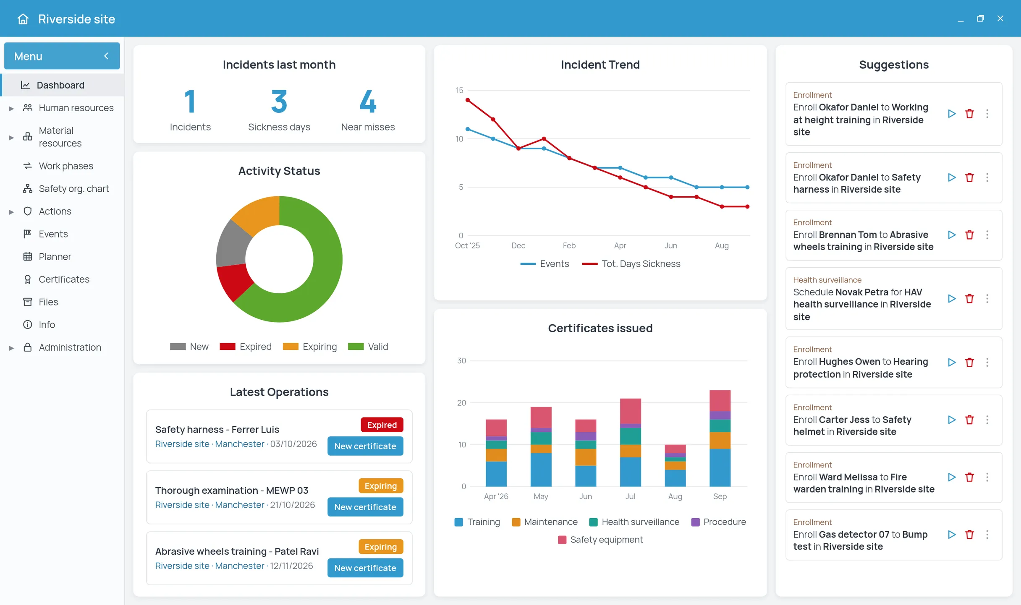Click the Planner calendar icon in sidebar

point(28,257)
